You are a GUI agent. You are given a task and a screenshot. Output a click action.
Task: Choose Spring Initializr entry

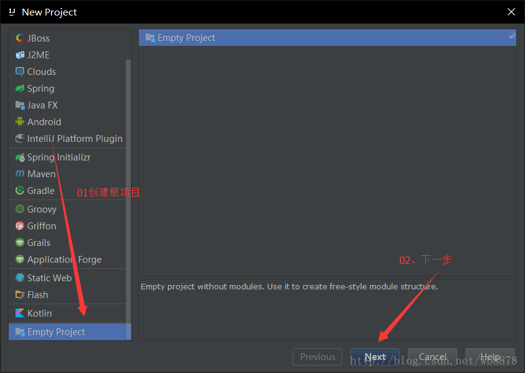(68, 157)
